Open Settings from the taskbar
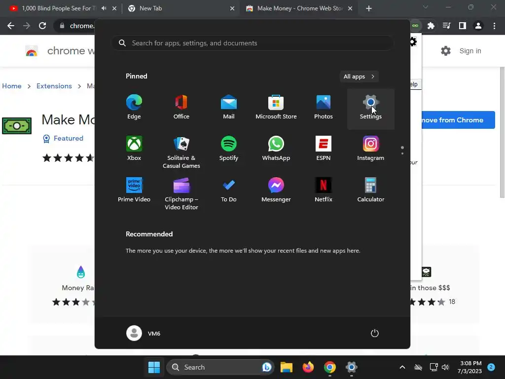This screenshot has height=379, width=505. pos(351,367)
